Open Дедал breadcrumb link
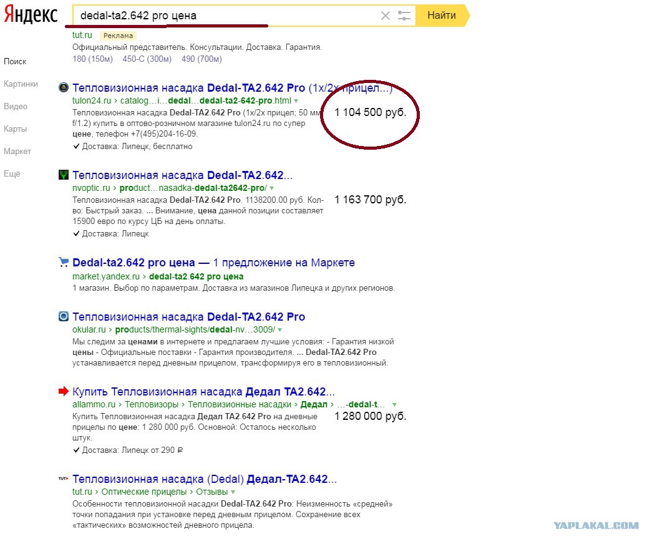This screenshot has height=544, width=655. point(314,404)
